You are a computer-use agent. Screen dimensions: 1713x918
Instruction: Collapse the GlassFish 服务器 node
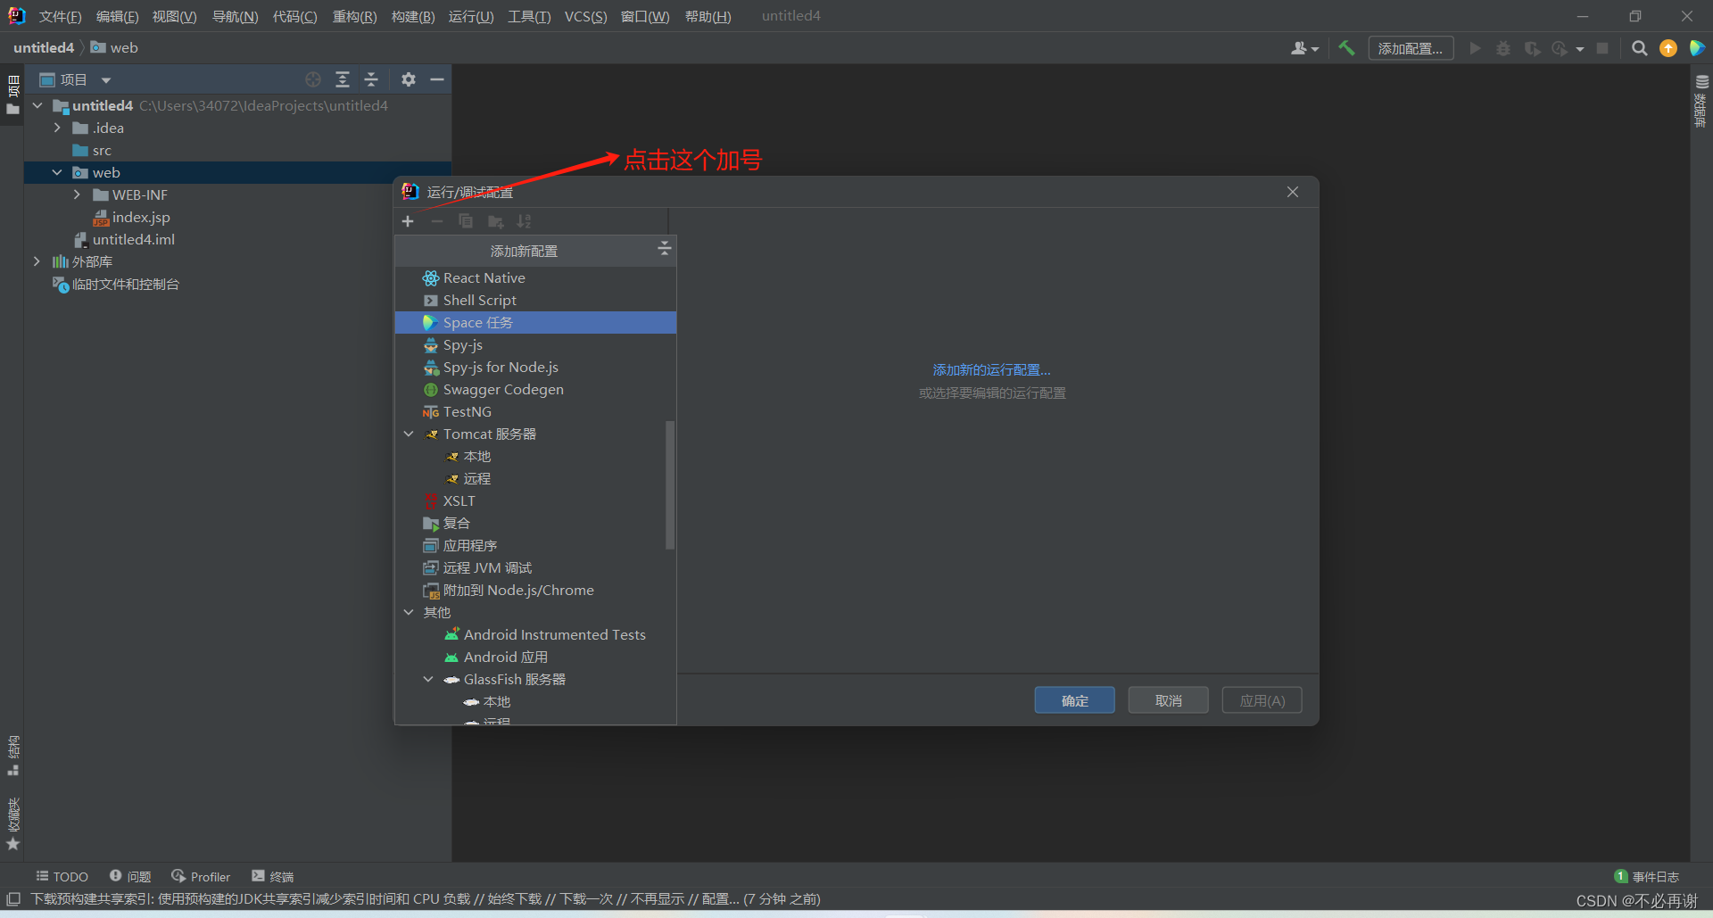(x=428, y=680)
